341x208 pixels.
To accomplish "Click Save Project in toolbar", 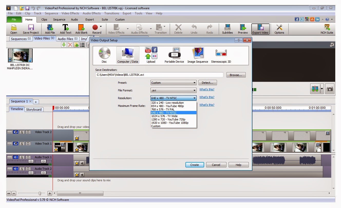I will coord(31,29).
